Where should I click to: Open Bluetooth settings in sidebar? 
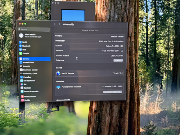tap(25, 46)
